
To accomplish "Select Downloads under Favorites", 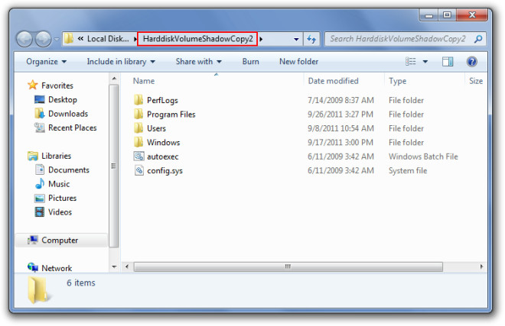I will tap(68, 114).
